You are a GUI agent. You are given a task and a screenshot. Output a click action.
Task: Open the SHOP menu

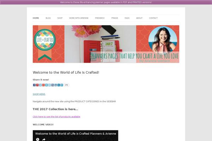coord(60,18)
